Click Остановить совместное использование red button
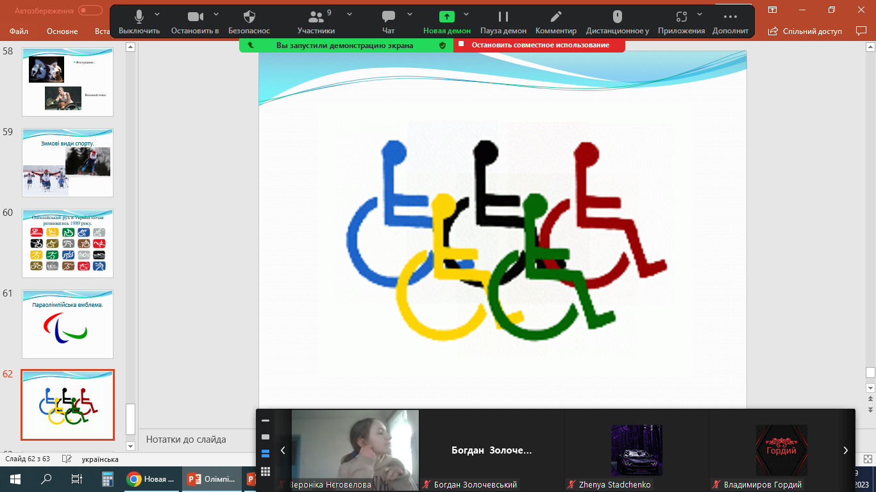The width and height of the screenshot is (876, 492). (539, 45)
